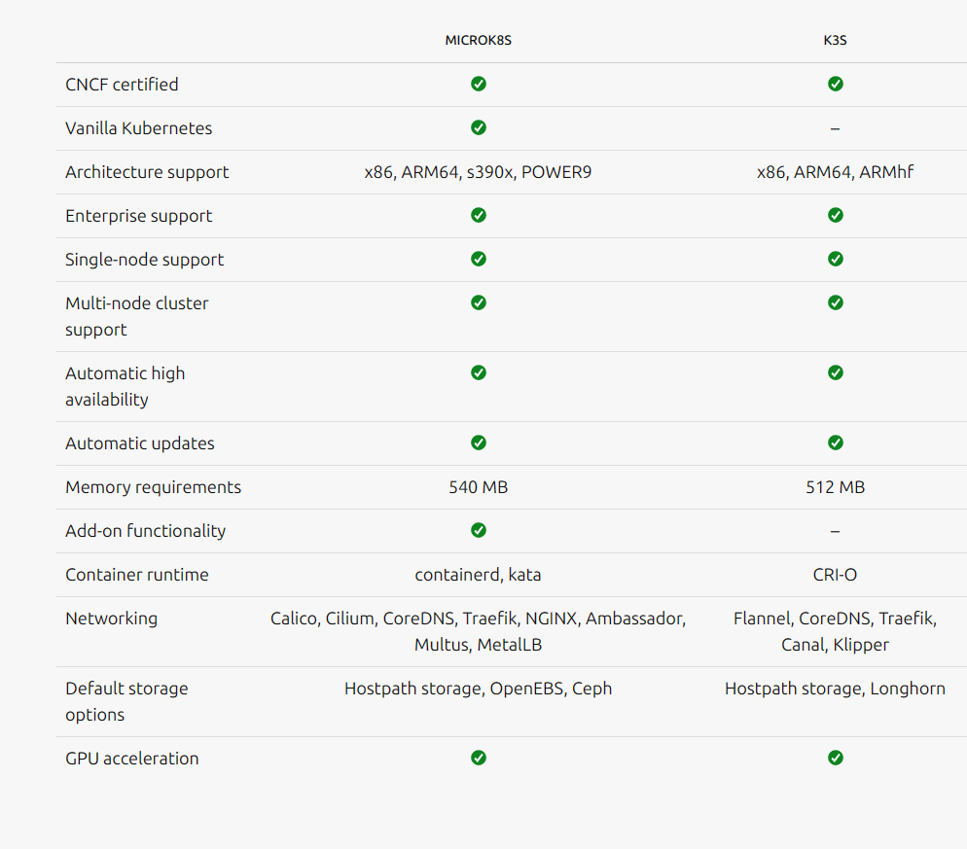
Task: Click the Multi-node cluster support checkmark for K3s
Action: click(x=835, y=302)
